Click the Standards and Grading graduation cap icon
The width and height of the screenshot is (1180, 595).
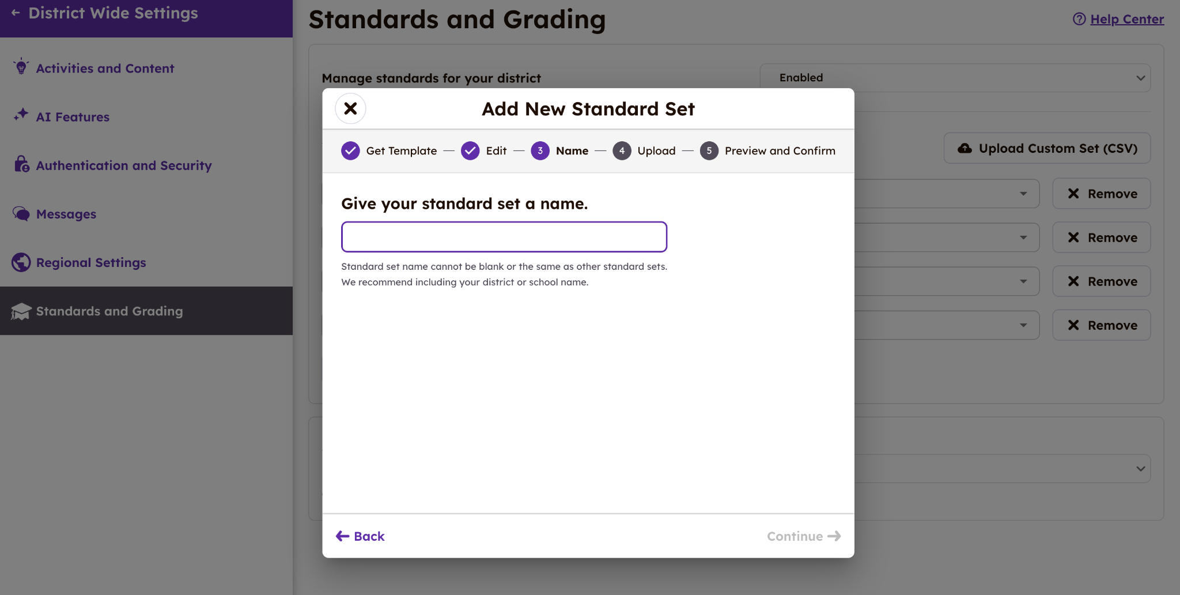pyautogui.click(x=21, y=311)
